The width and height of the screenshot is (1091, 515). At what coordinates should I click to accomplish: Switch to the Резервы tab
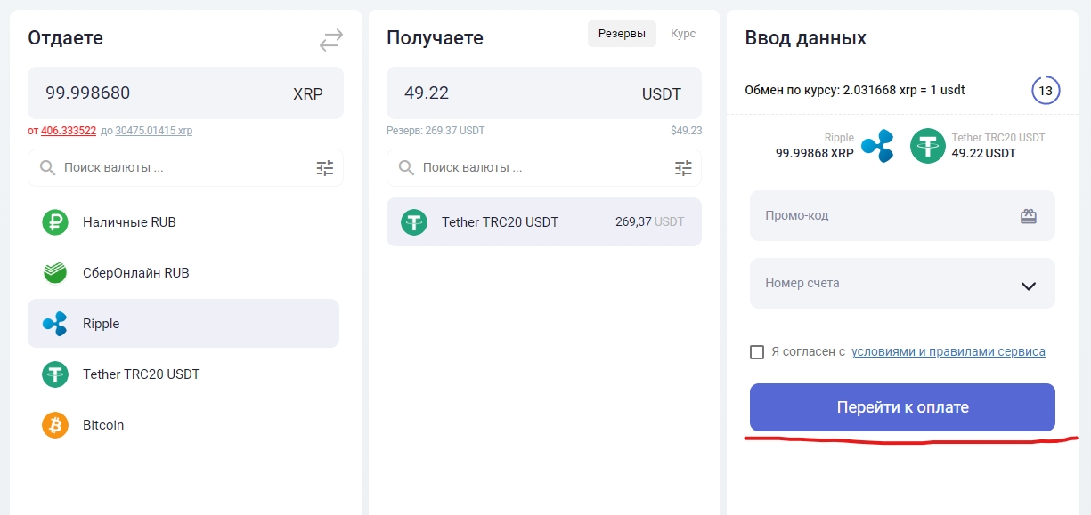622,34
